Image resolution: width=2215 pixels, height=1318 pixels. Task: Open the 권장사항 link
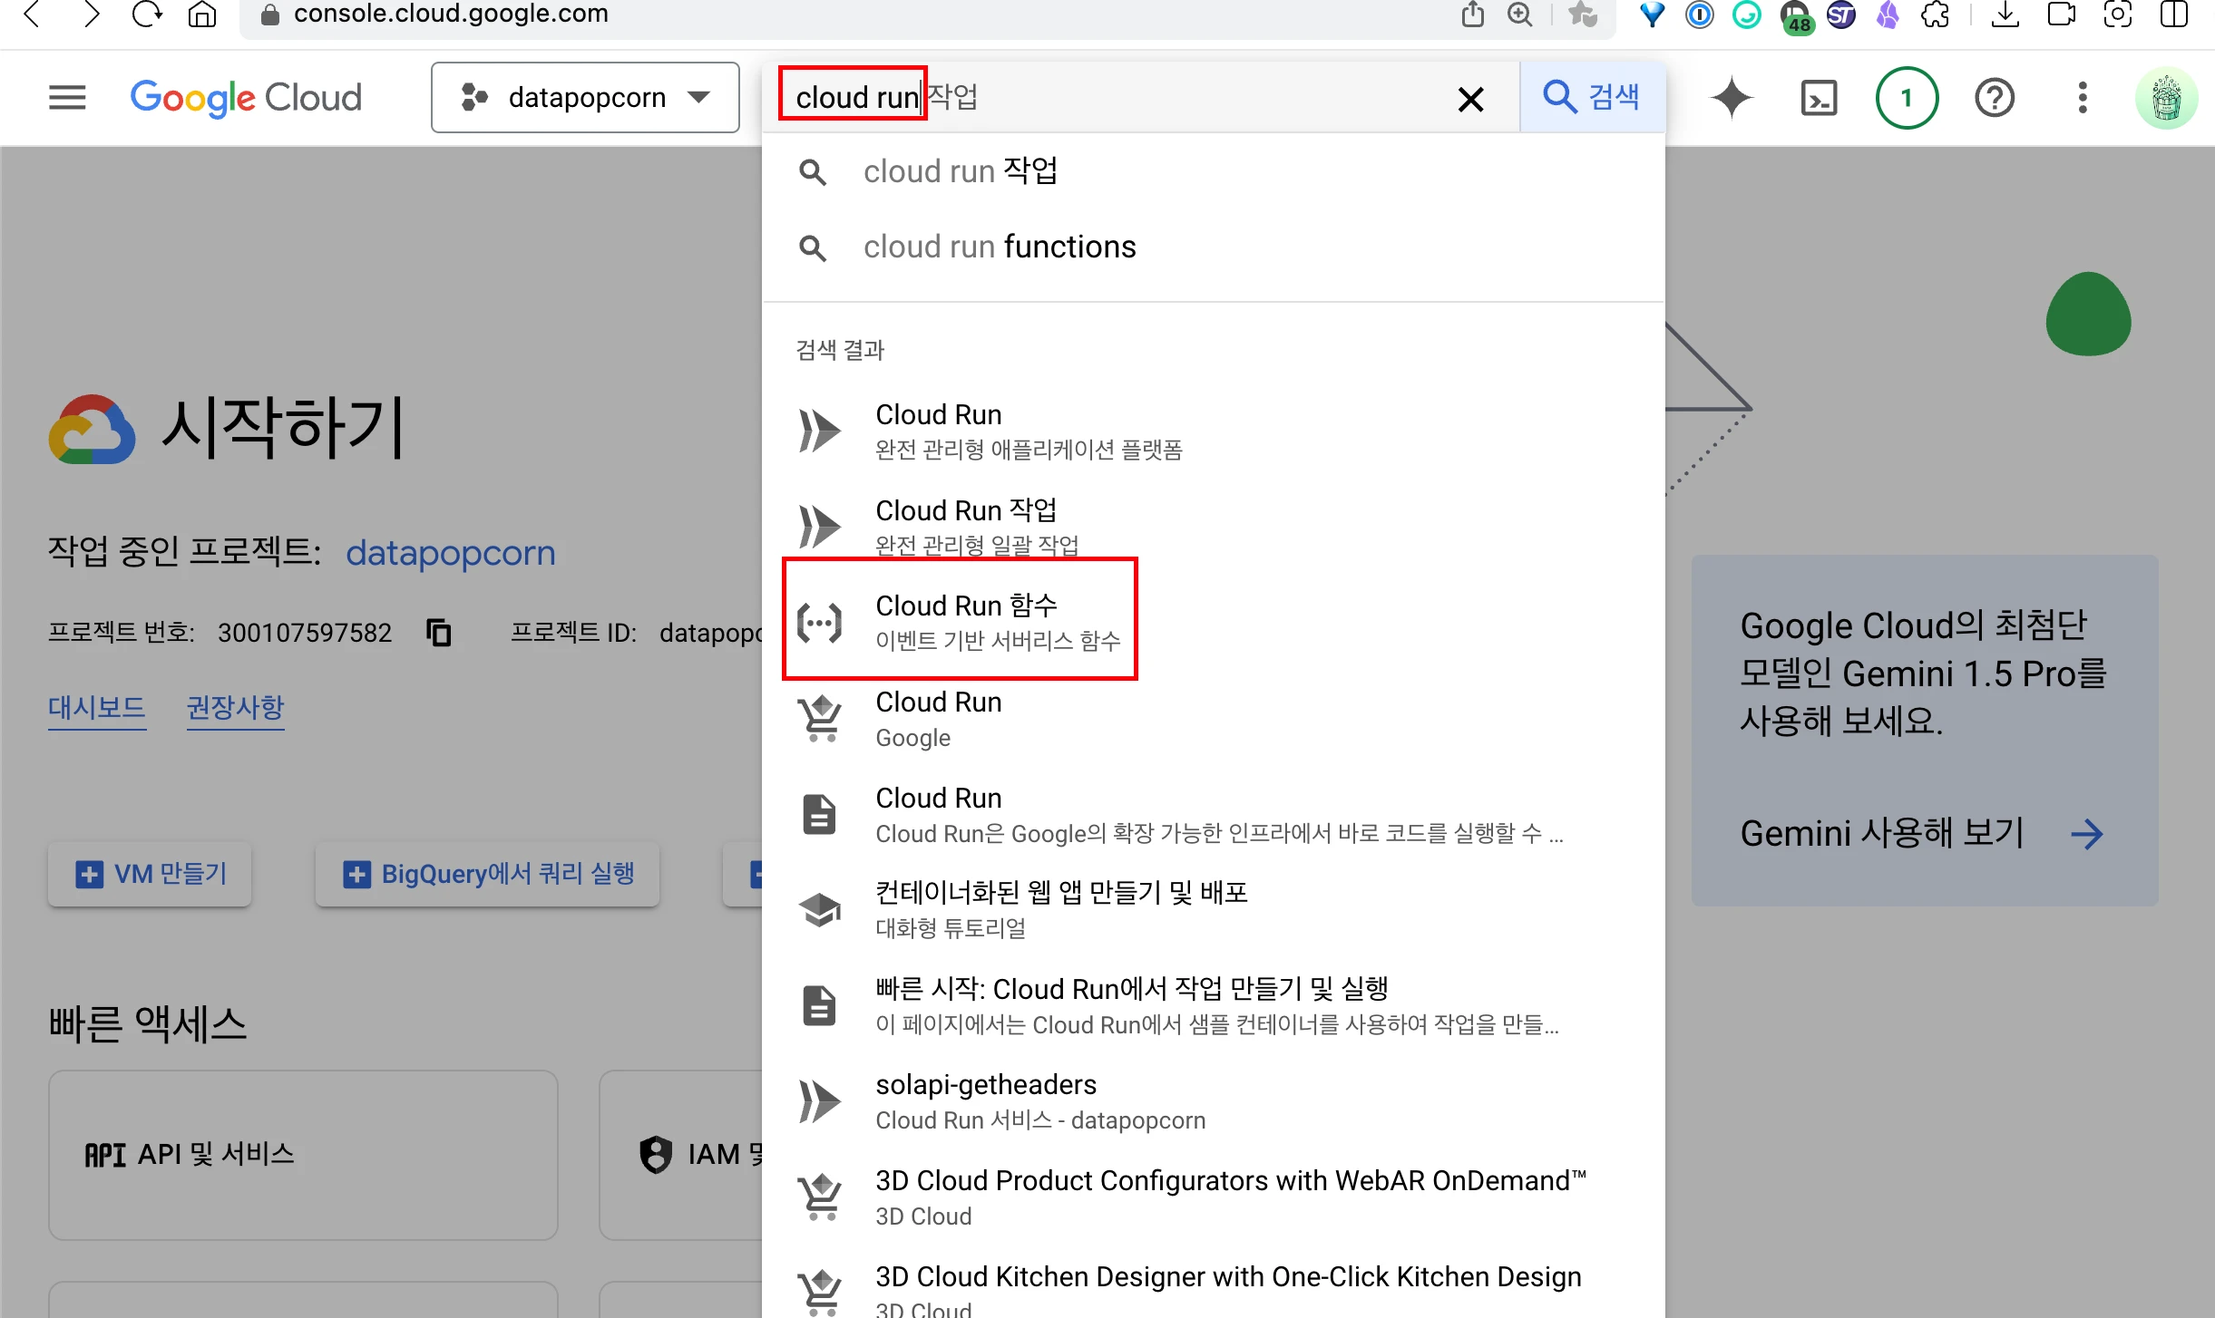click(236, 707)
